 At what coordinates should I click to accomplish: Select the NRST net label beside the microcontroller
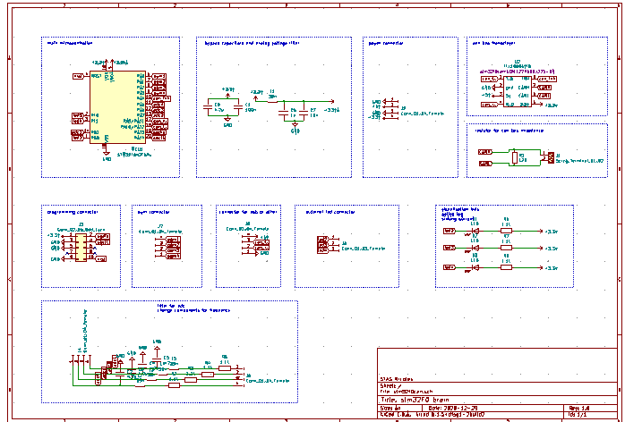tap(78, 76)
